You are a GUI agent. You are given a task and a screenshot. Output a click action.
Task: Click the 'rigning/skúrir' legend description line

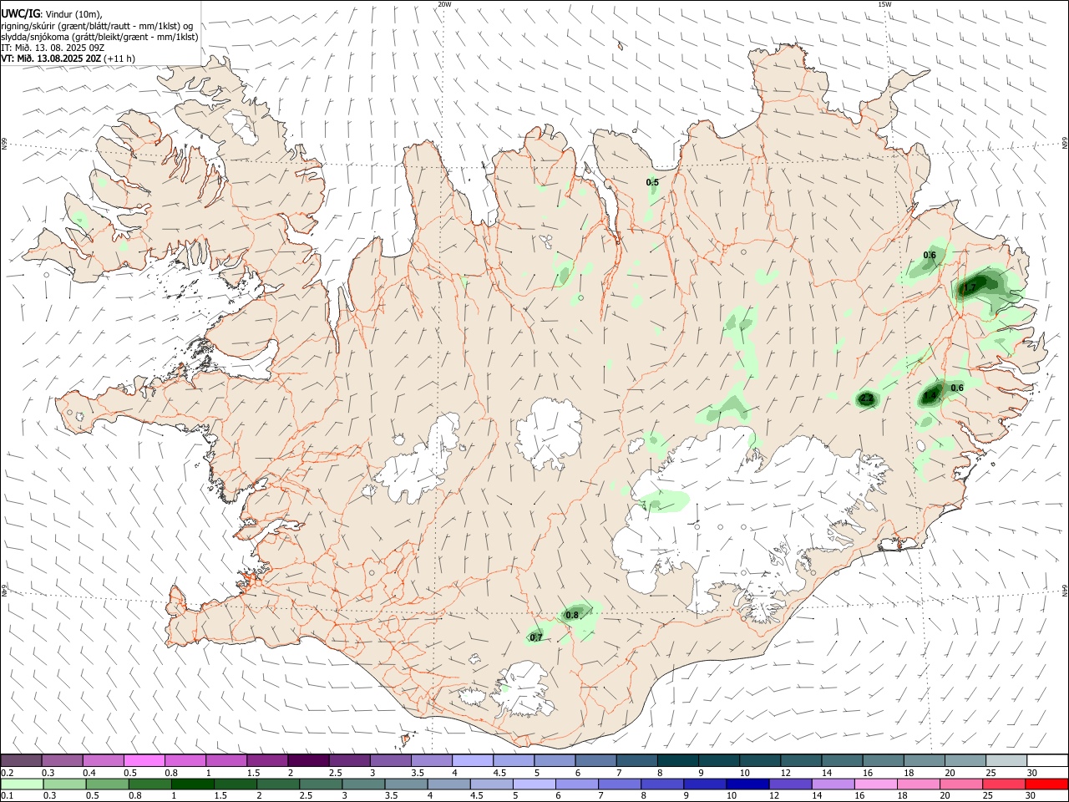[97, 25]
